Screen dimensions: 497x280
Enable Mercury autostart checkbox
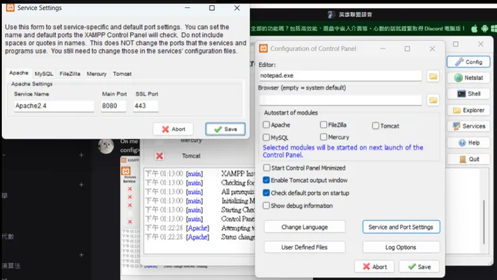[323, 137]
